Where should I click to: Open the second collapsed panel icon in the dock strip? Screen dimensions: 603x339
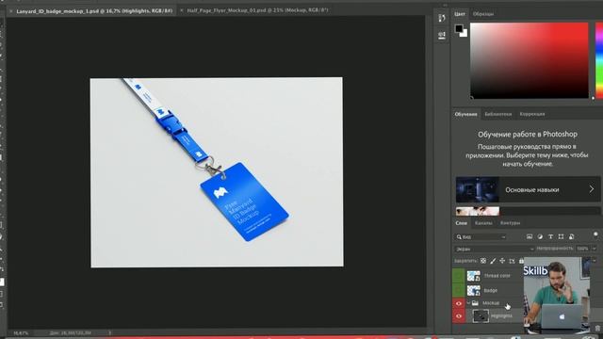tap(442, 36)
